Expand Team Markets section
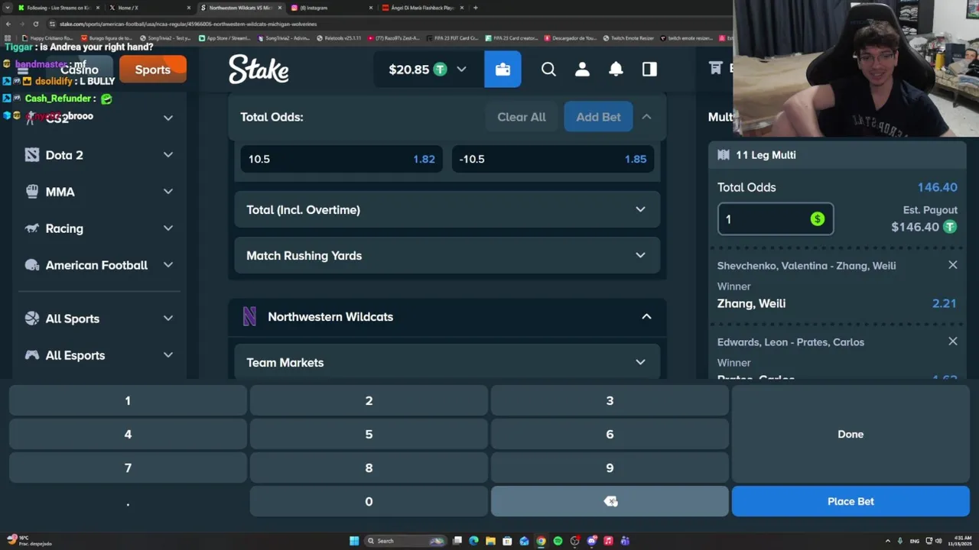 [447, 362]
